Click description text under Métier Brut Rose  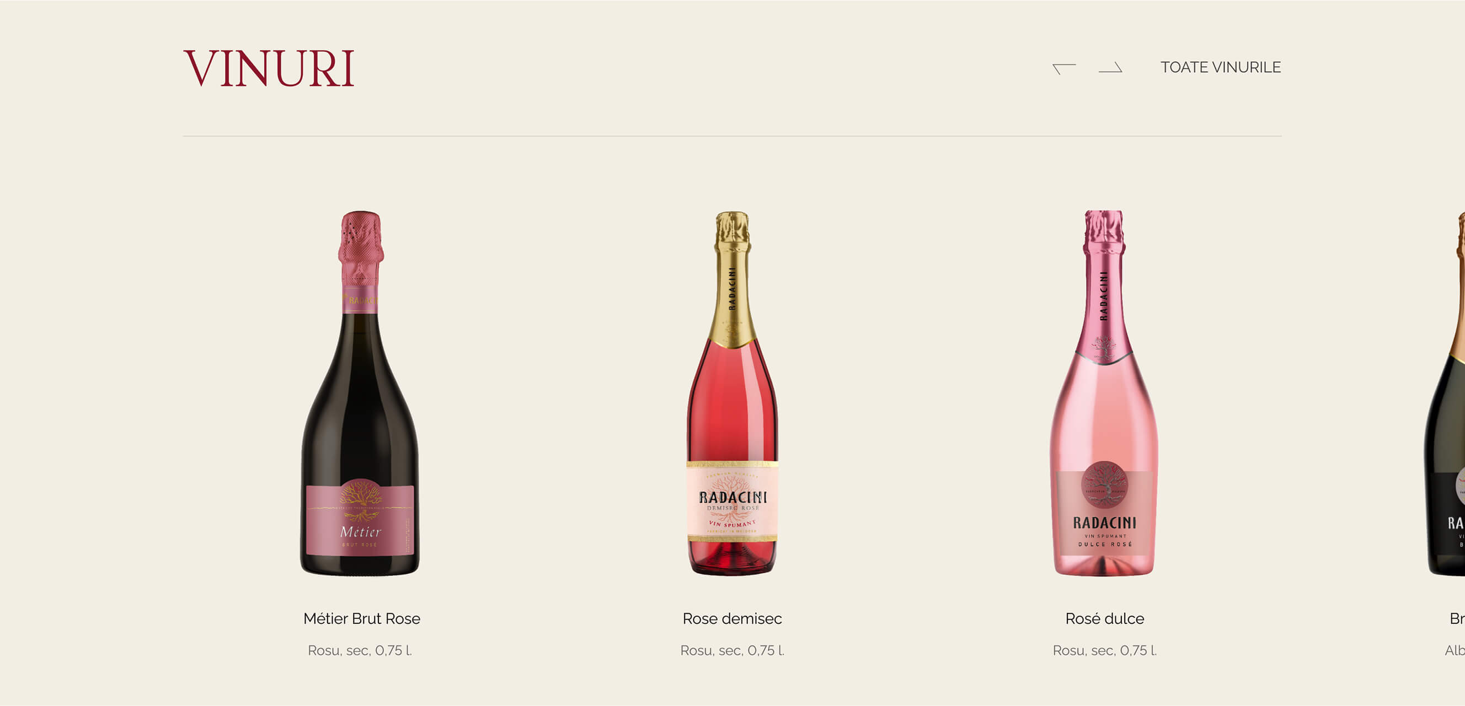click(360, 650)
